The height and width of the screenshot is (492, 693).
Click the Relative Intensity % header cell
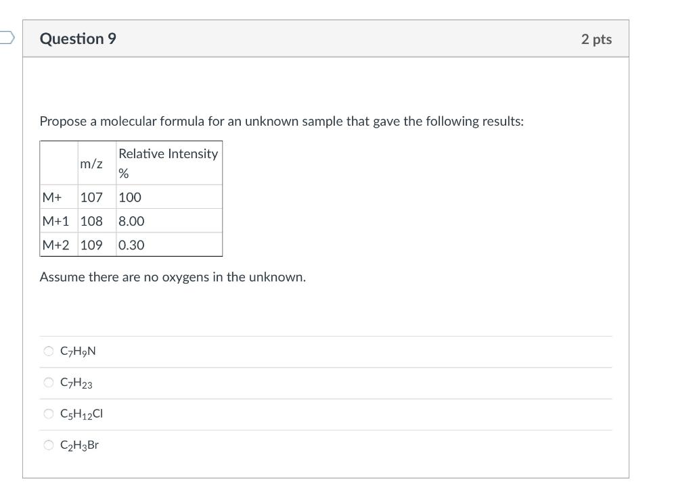coord(168,163)
